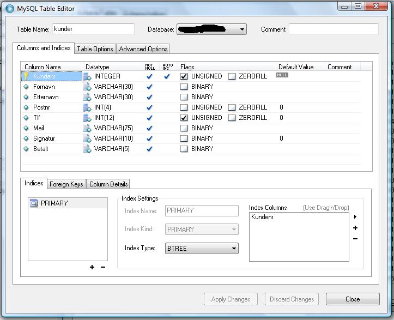This screenshot has height=320, width=394.
Task: Add a new index with the plus icon under the Indices list
Action: 92,267
